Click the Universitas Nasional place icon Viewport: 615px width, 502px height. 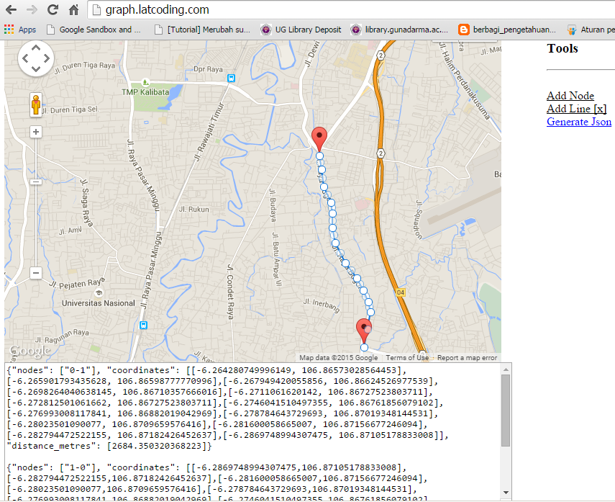click(x=99, y=292)
